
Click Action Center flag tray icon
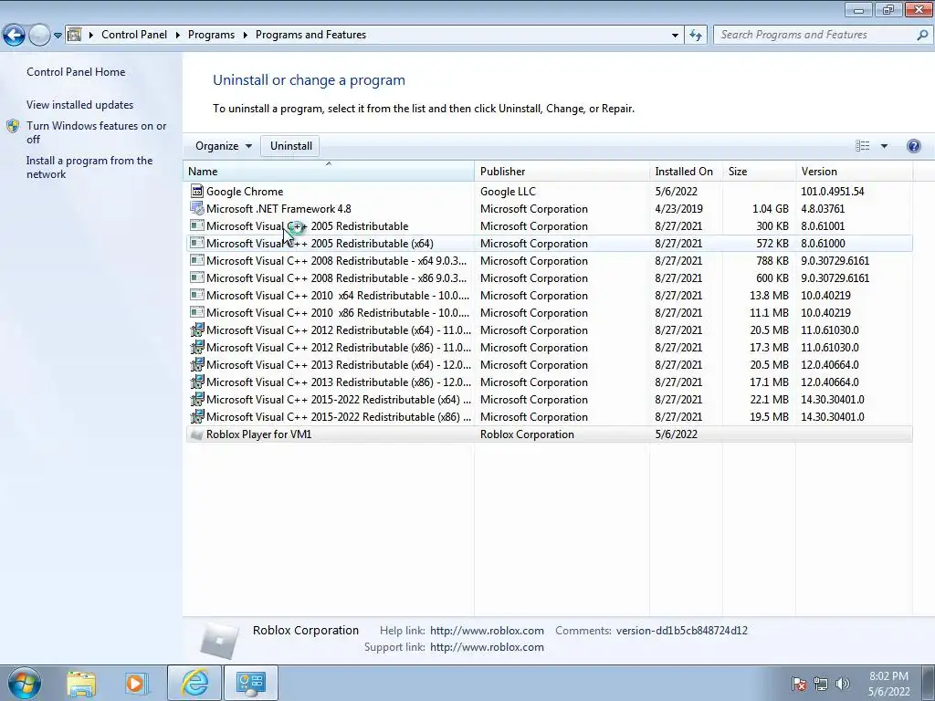[x=799, y=685]
